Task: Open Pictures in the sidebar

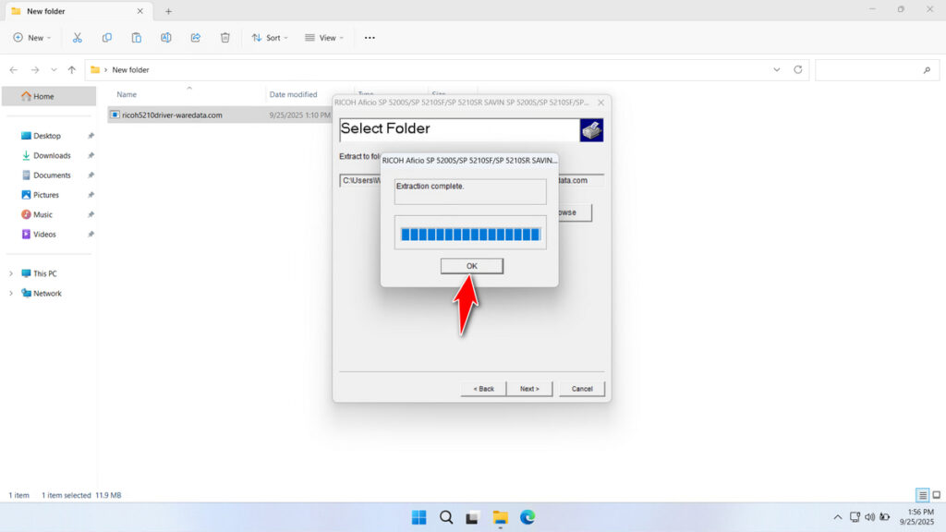Action: click(x=46, y=195)
